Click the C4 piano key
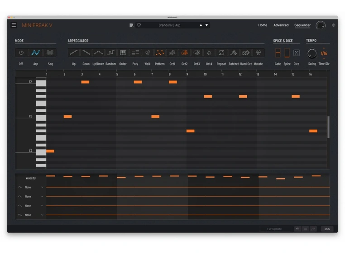 pos(41,83)
